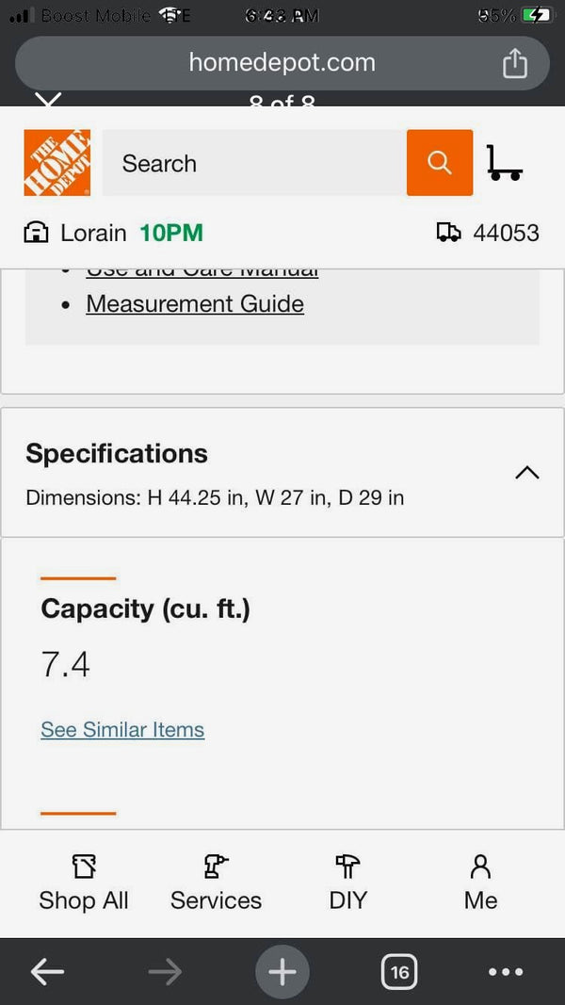The height and width of the screenshot is (1005, 565).
Task: Click The Home Depot logo
Action: pos(57,163)
